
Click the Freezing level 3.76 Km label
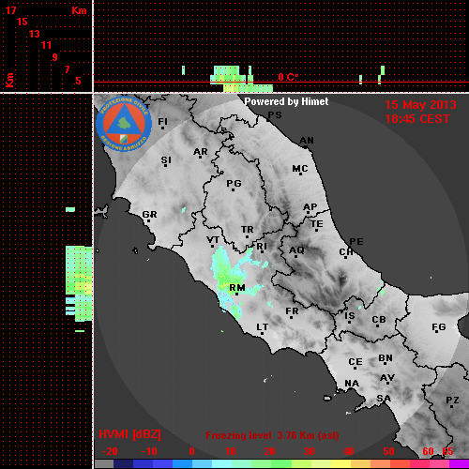coord(272,435)
